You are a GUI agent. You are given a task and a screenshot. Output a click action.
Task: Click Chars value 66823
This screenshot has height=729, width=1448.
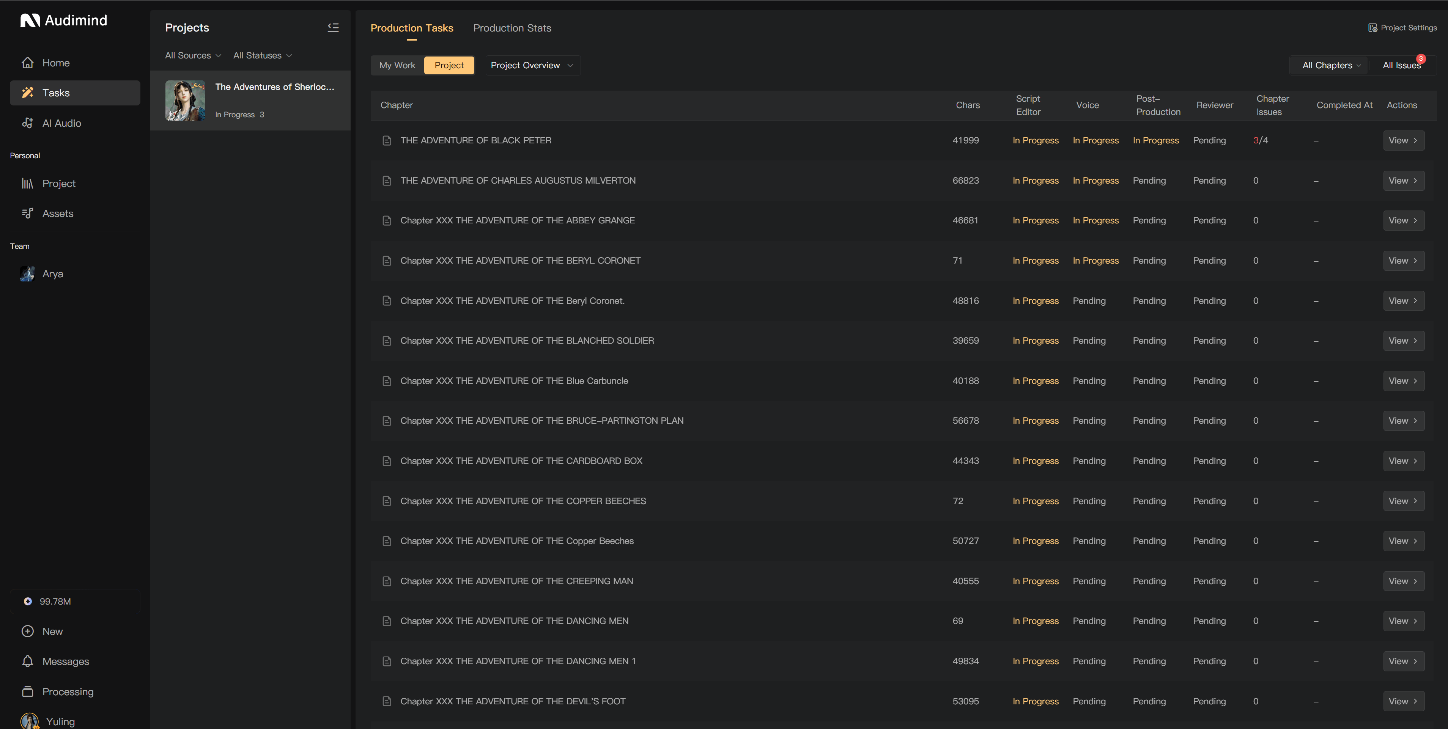coord(965,181)
